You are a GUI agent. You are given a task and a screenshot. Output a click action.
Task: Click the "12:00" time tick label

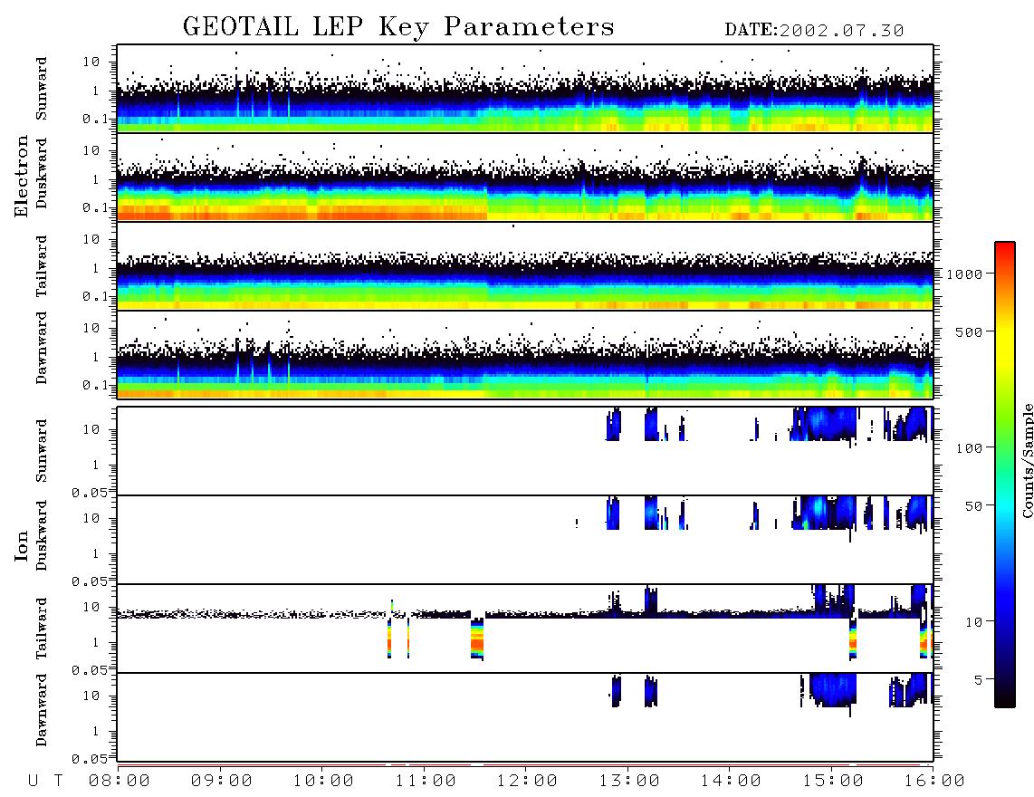coord(527,782)
